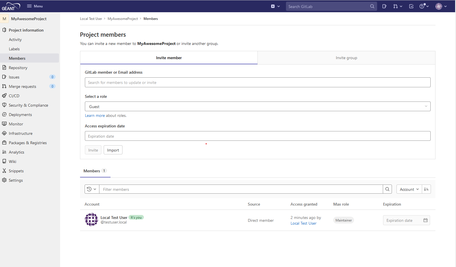This screenshot has height=267, width=456.
Task: Click the Filter members input
Action: pyautogui.click(x=241, y=189)
